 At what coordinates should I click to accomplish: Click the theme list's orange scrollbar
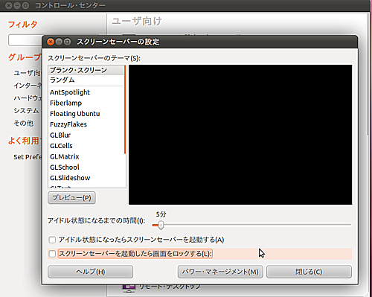tap(125, 109)
